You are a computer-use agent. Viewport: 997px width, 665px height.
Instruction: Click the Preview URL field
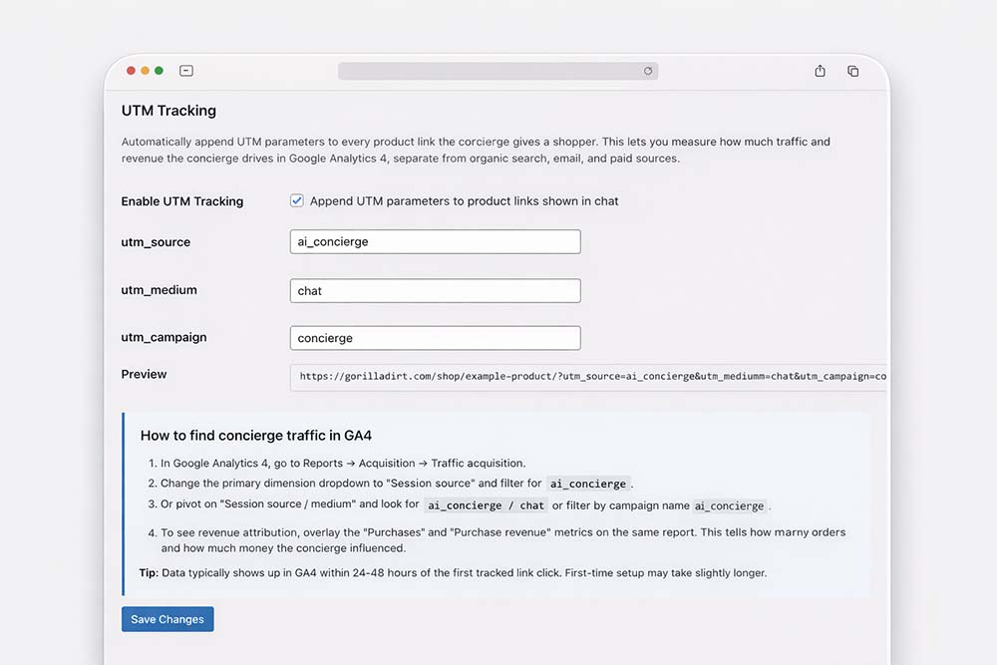[x=588, y=377]
